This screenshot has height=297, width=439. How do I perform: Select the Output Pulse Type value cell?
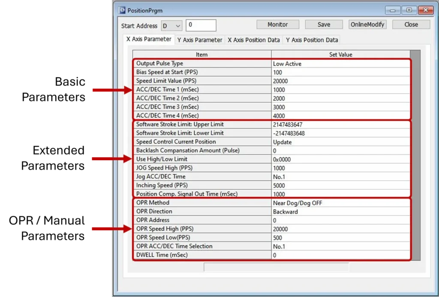(x=340, y=64)
